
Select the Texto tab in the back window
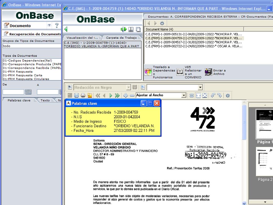(x=45, y=100)
